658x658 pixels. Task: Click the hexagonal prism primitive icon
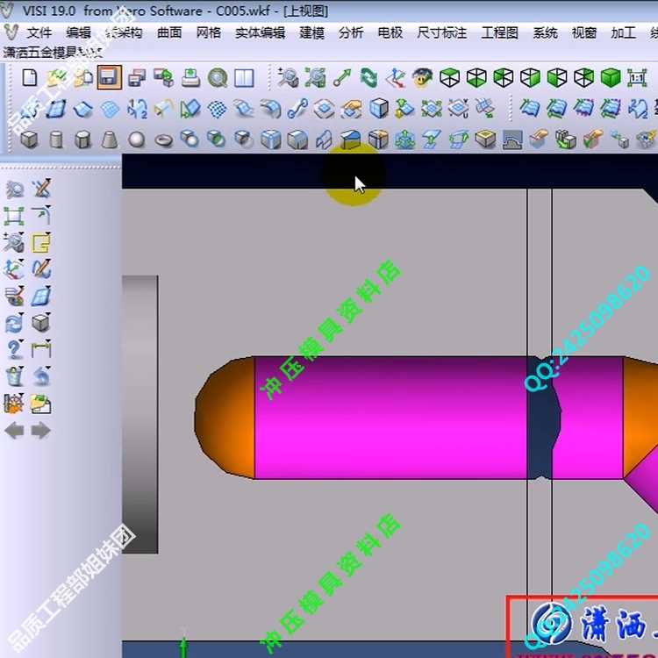pyautogui.click(x=82, y=139)
